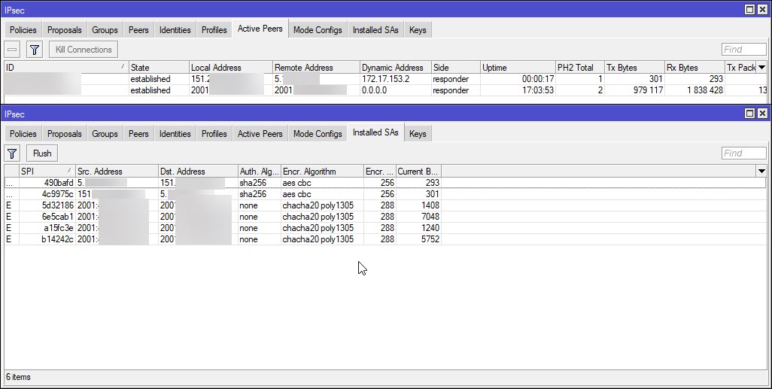Select SA row with SPI a15fc3e
The width and height of the screenshot is (772, 389).
pos(385,228)
